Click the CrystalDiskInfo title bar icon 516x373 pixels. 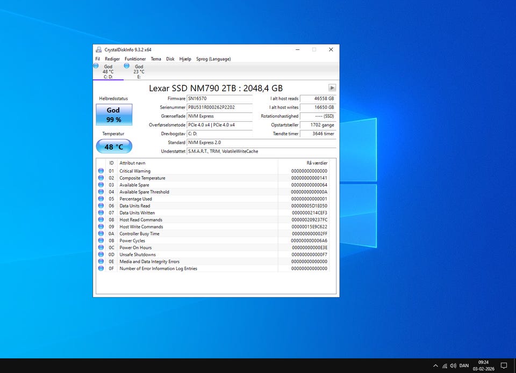pyautogui.click(x=99, y=49)
